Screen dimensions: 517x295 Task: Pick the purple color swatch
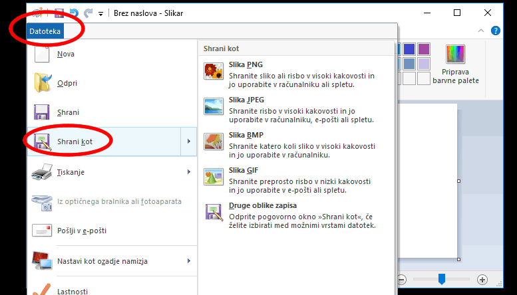tap(424, 49)
